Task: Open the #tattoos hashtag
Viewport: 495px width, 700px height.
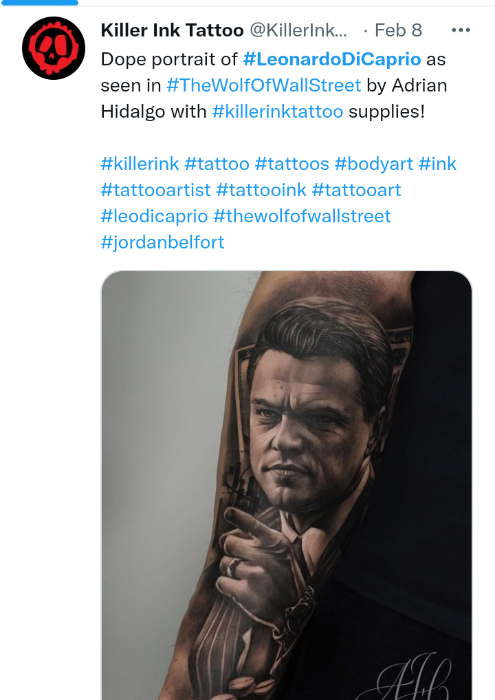Action: pyautogui.click(x=291, y=164)
